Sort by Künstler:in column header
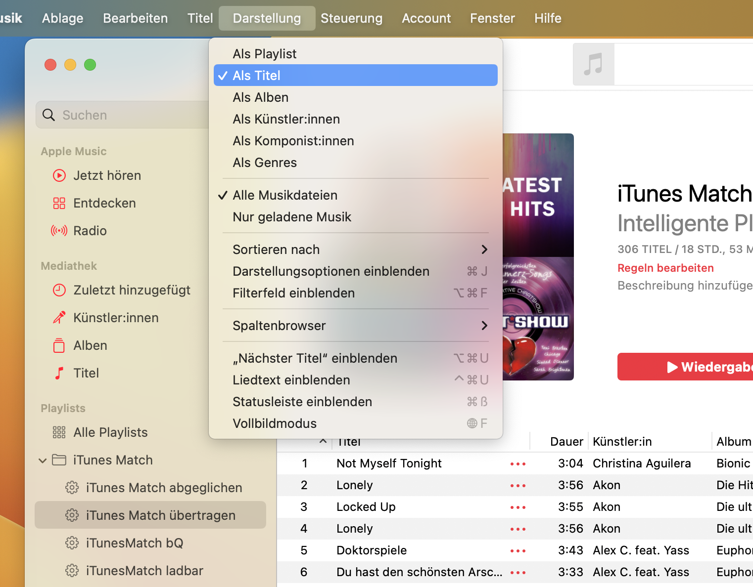The width and height of the screenshot is (753, 587). [x=622, y=442]
